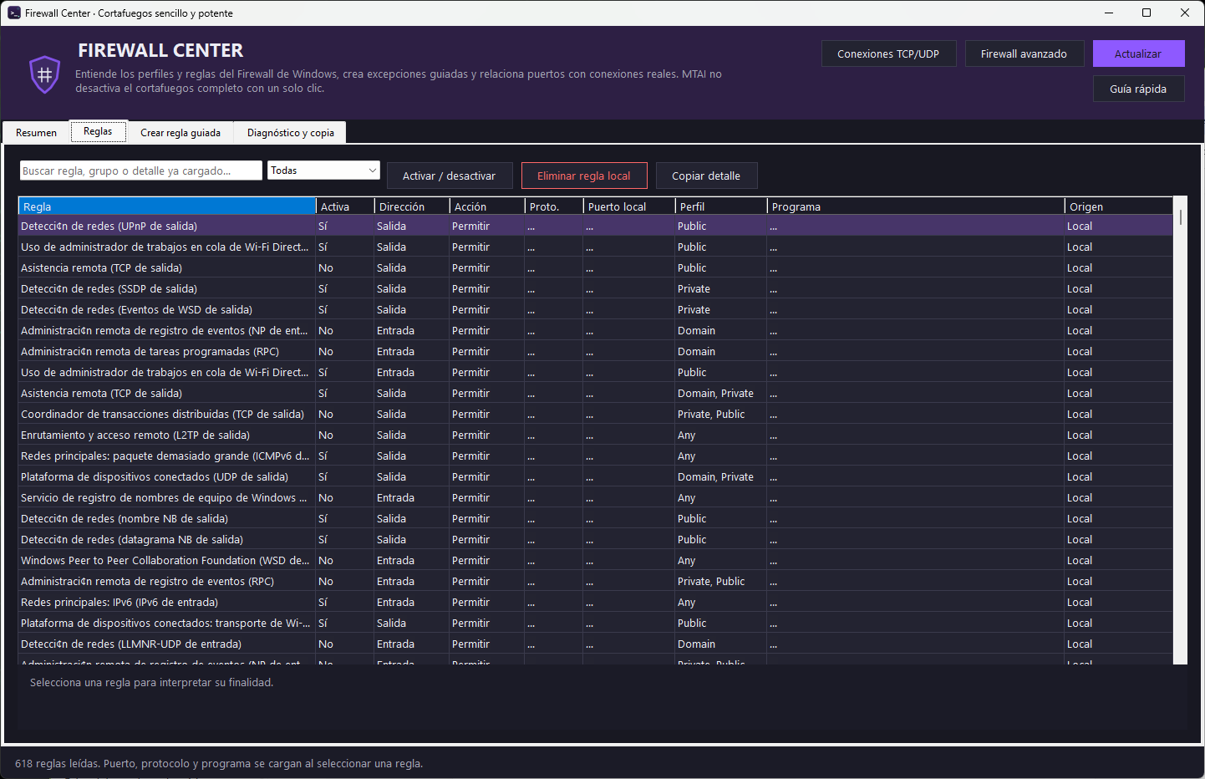The image size is (1205, 779).
Task: Open the Diagnóstico y copia tab
Action: pyautogui.click(x=291, y=132)
